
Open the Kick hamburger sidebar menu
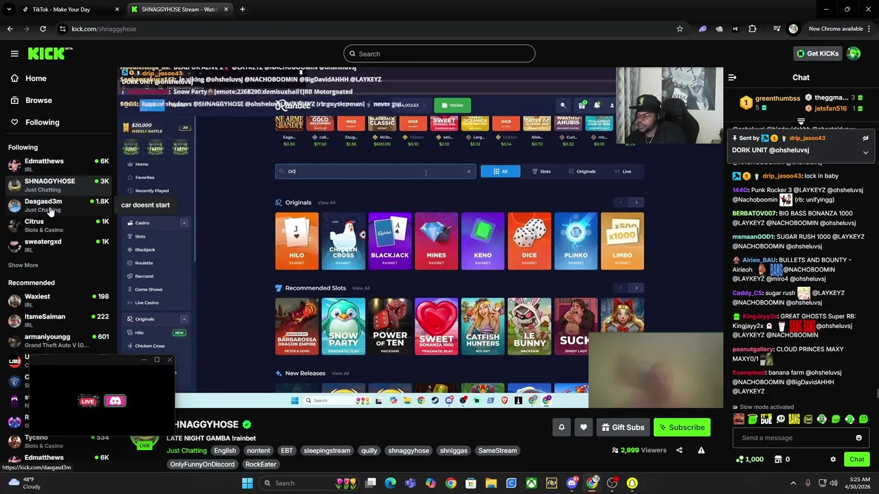click(x=14, y=54)
